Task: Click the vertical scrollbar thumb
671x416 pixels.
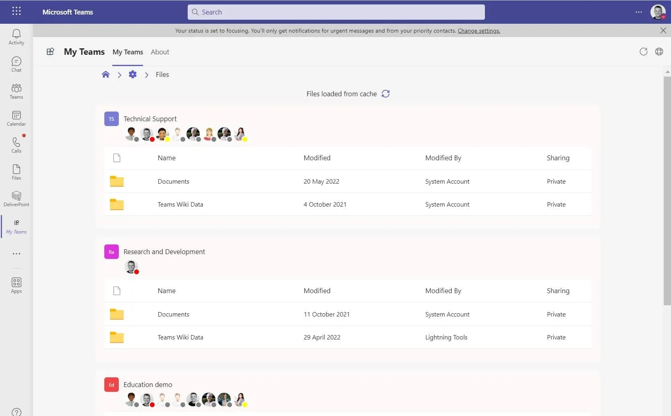Action: click(x=667, y=190)
